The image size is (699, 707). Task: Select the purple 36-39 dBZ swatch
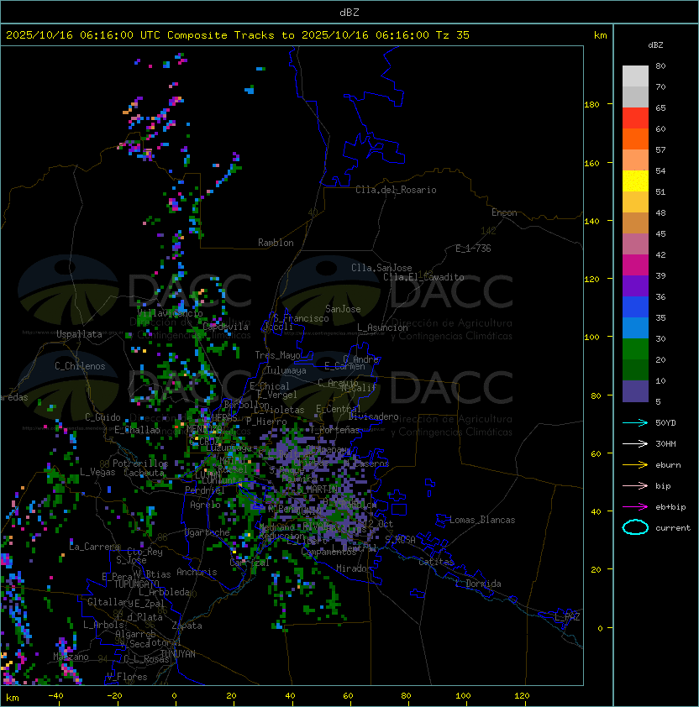[635, 285]
